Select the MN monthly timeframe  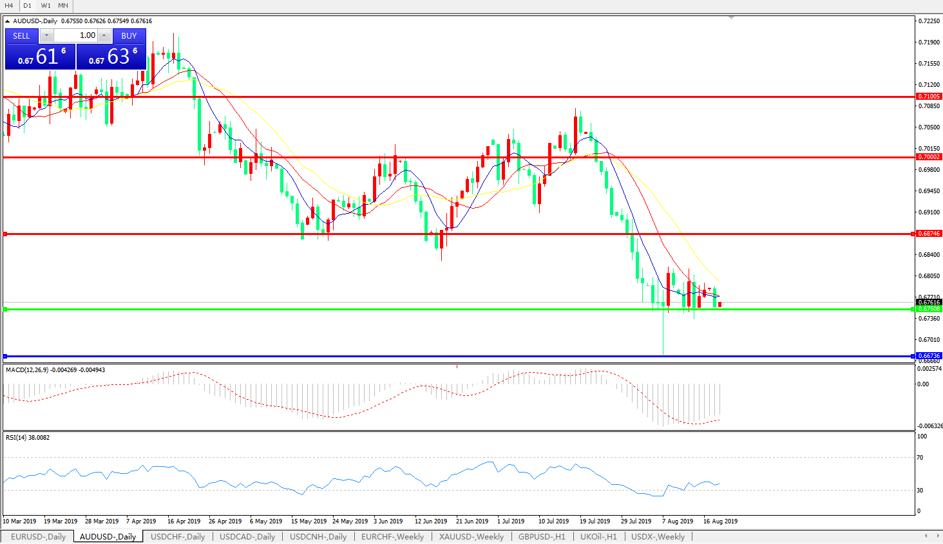click(63, 5)
